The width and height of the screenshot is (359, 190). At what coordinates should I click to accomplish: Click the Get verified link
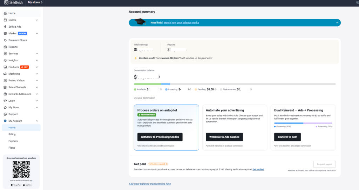[258, 169]
